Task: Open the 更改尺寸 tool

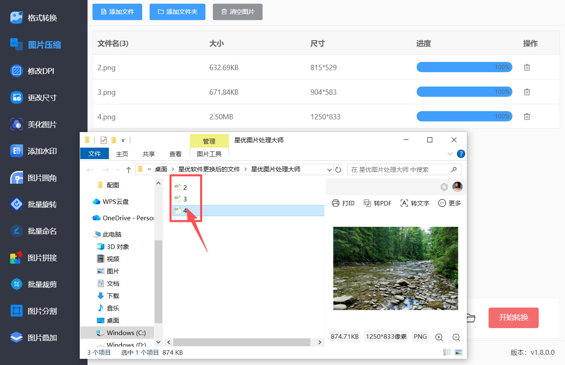Action: 34,98
